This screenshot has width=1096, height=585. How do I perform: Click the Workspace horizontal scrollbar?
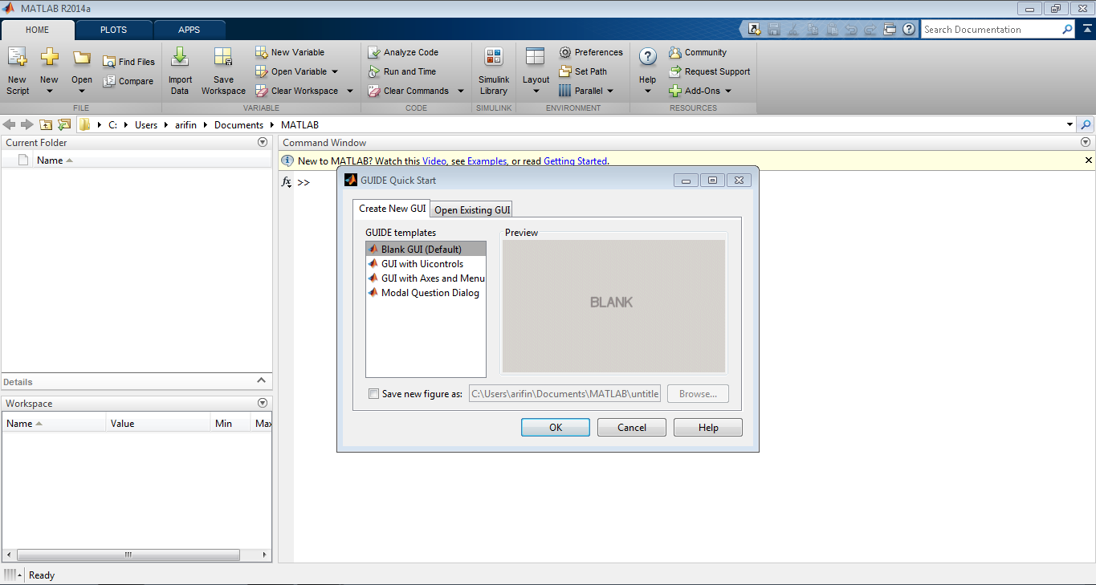[x=128, y=555]
